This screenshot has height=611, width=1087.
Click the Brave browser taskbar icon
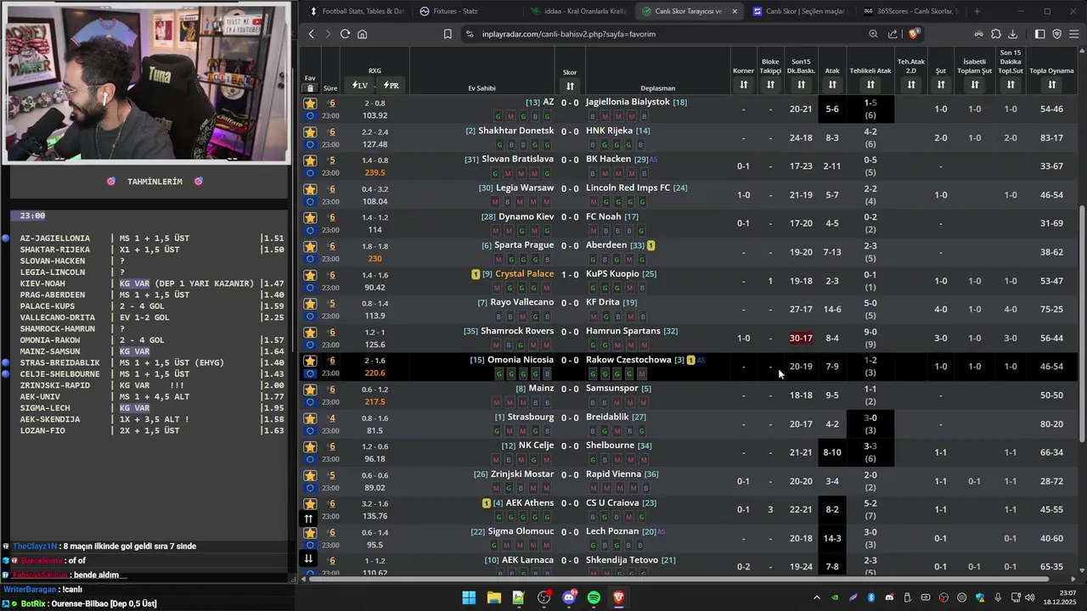pyautogui.click(x=618, y=597)
